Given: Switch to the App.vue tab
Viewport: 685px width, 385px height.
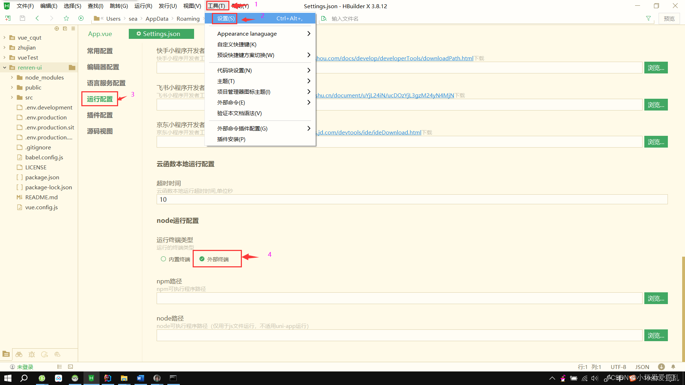Looking at the screenshot, I should pyautogui.click(x=100, y=34).
